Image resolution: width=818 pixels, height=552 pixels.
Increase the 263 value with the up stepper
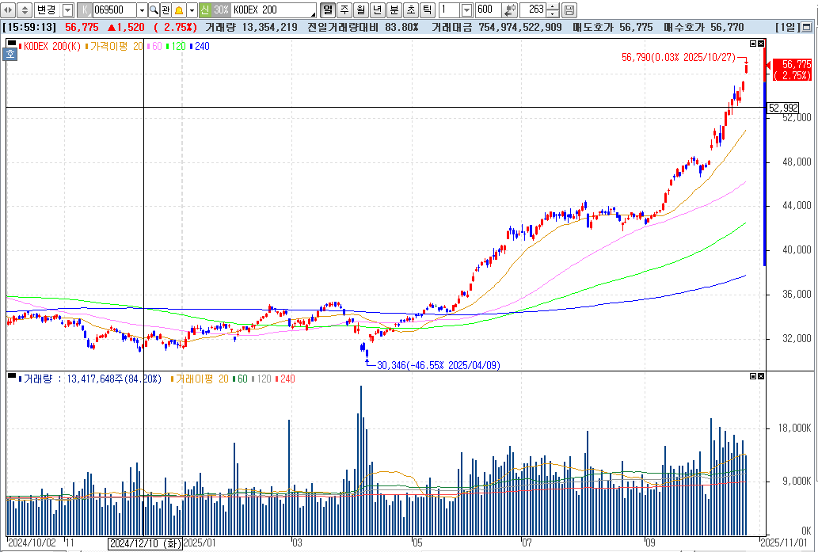point(550,6)
